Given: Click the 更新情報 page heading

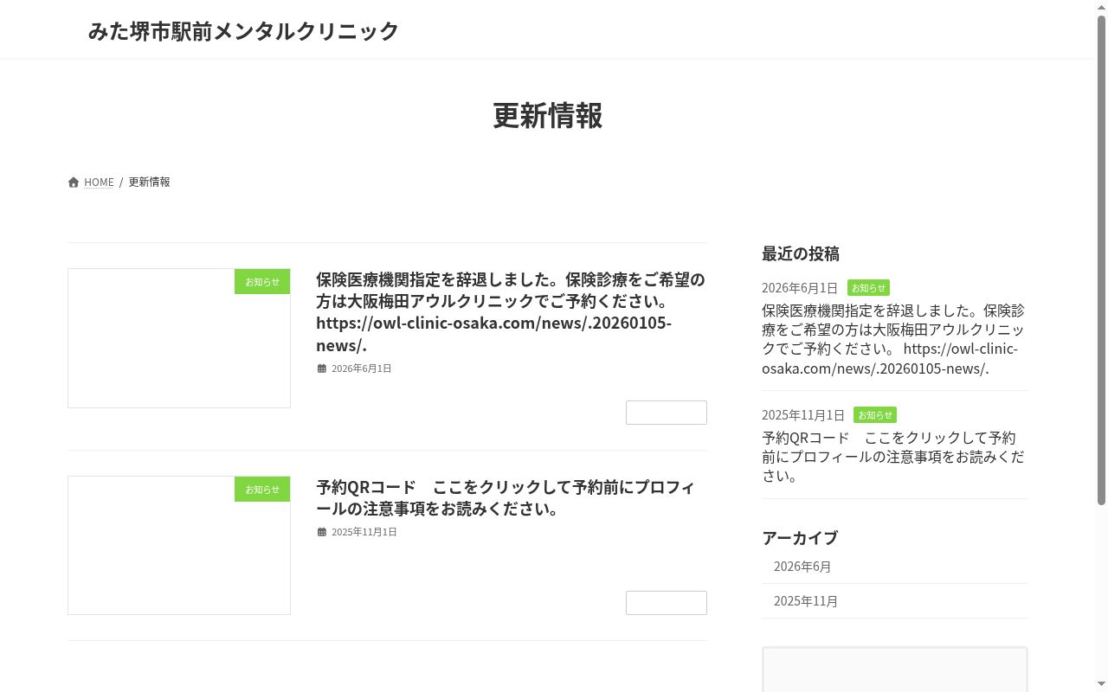Looking at the screenshot, I should [548, 116].
